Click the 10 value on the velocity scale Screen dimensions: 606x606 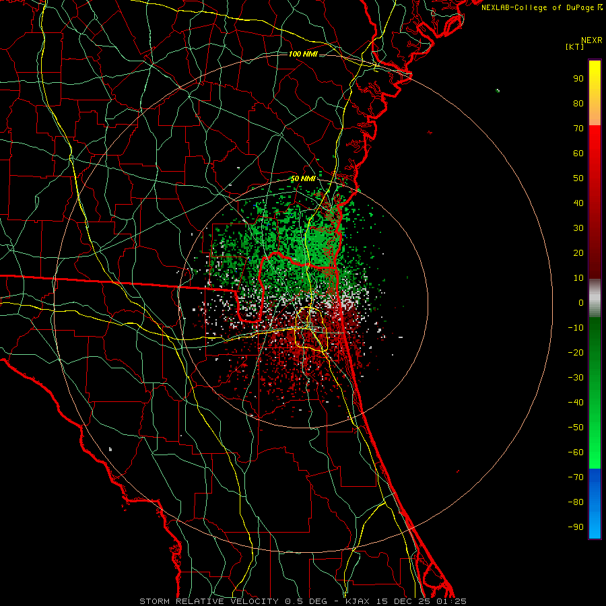(x=578, y=278)
